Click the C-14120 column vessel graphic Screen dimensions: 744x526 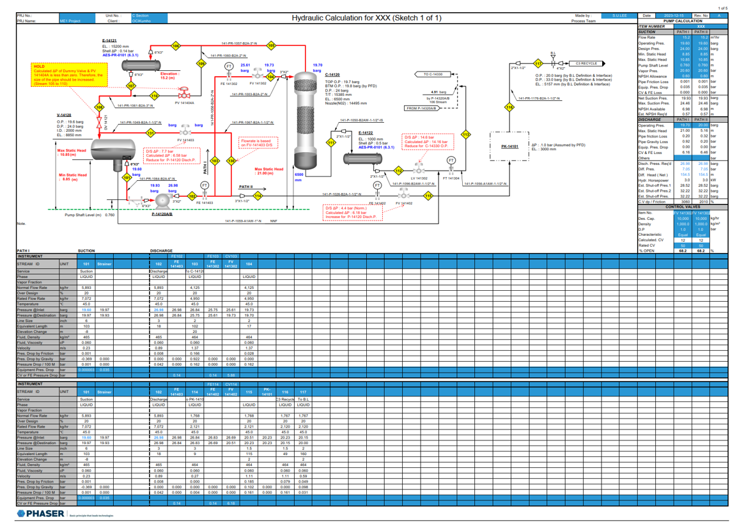click(306, 120)
